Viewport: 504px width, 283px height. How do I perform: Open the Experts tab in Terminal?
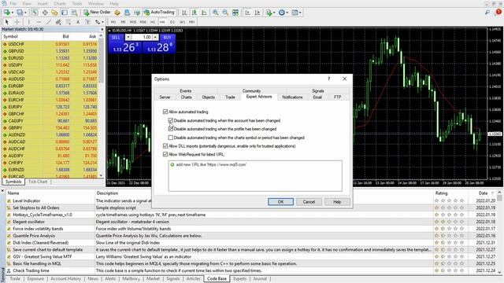pyautogui.click(x=239, y=278)
